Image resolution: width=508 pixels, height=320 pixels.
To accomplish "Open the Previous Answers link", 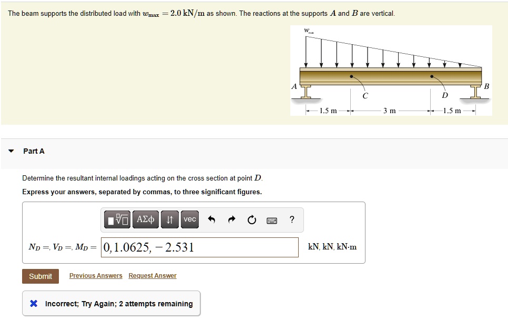I will 95,275.
